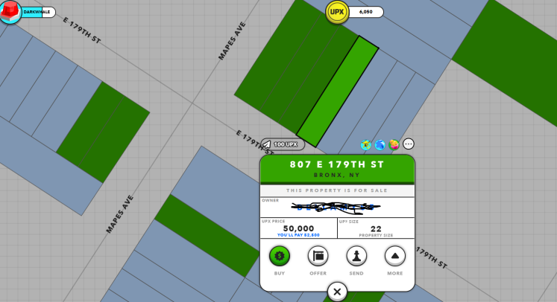The height and width of the screenshot is (302, 557).
Task: Click 'THIS PROPERTY IS FOR SALE' banner
Action: 337,190
